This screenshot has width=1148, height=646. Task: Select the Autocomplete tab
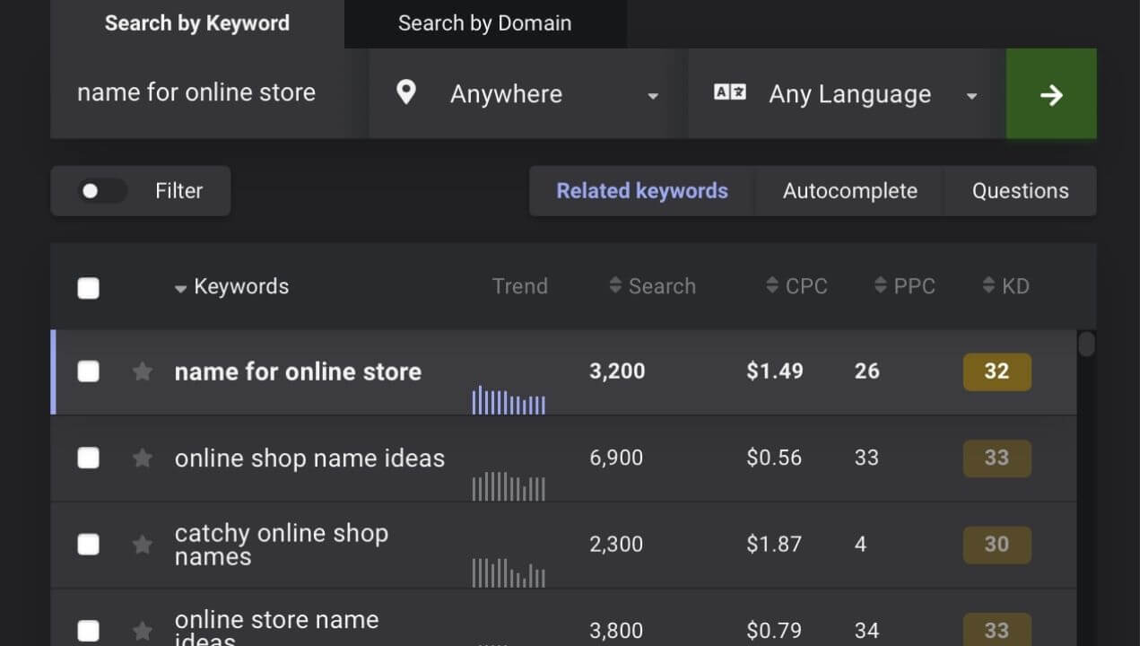850,191
